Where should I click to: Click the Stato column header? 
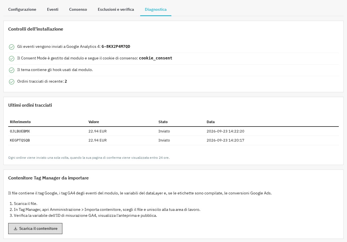pyautogui.click(x=163, y=122)
